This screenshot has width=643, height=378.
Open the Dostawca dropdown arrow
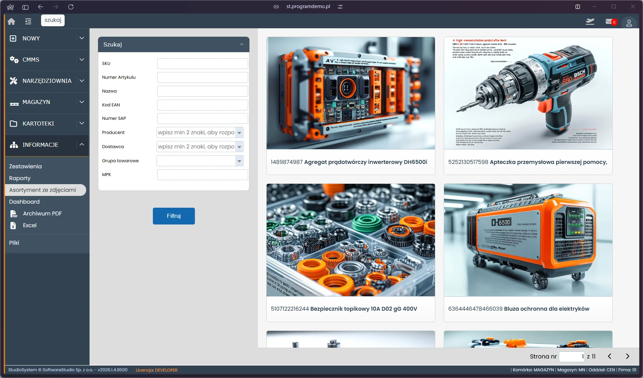coord(239,147)
